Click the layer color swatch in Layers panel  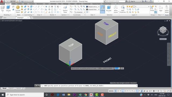coord(134,7)
